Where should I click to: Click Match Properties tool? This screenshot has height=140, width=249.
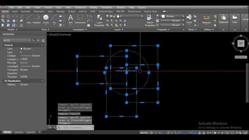coord(150,20)
